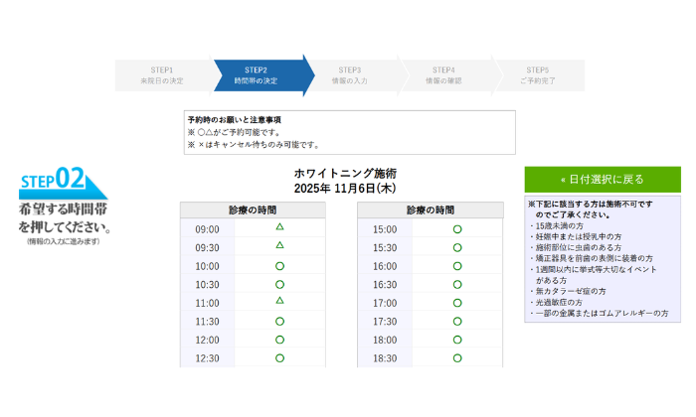The height and width of the screenshot is (417, 696).
Task: Select STEP5 ご予約完了 step
Action: click(x=537, y=75)
